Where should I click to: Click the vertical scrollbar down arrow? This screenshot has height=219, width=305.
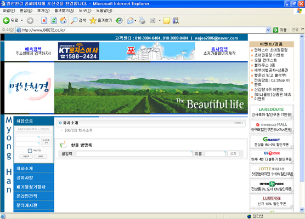click(x=302, y=210)
